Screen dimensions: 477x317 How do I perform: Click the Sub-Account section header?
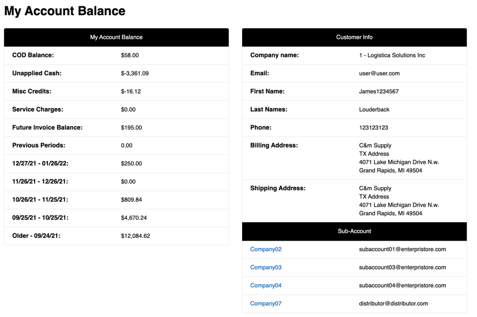(355, 231)
